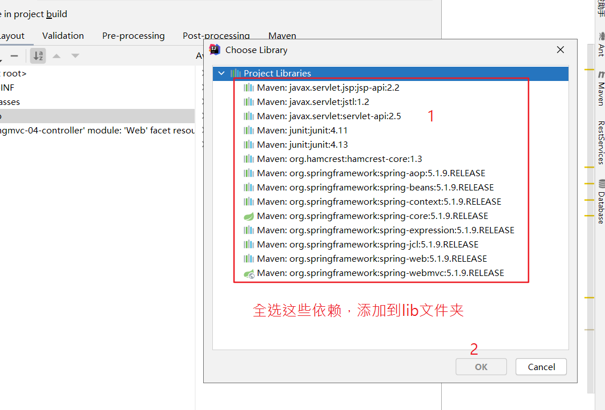This screenshot has height=410, width=605.
Task: Open the Database tool window
Action: pyautogui.click(x=601, y=201)
